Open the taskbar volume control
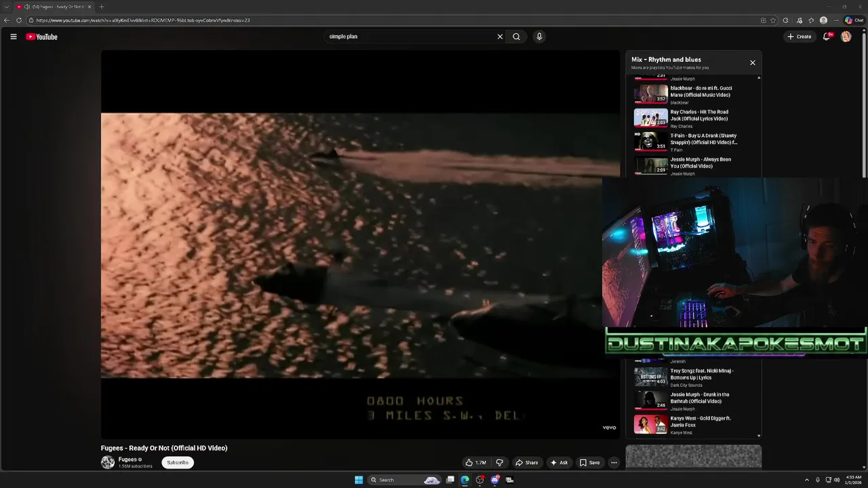The width and height of the screenshot is (868, 488). (x=837, y=480)
